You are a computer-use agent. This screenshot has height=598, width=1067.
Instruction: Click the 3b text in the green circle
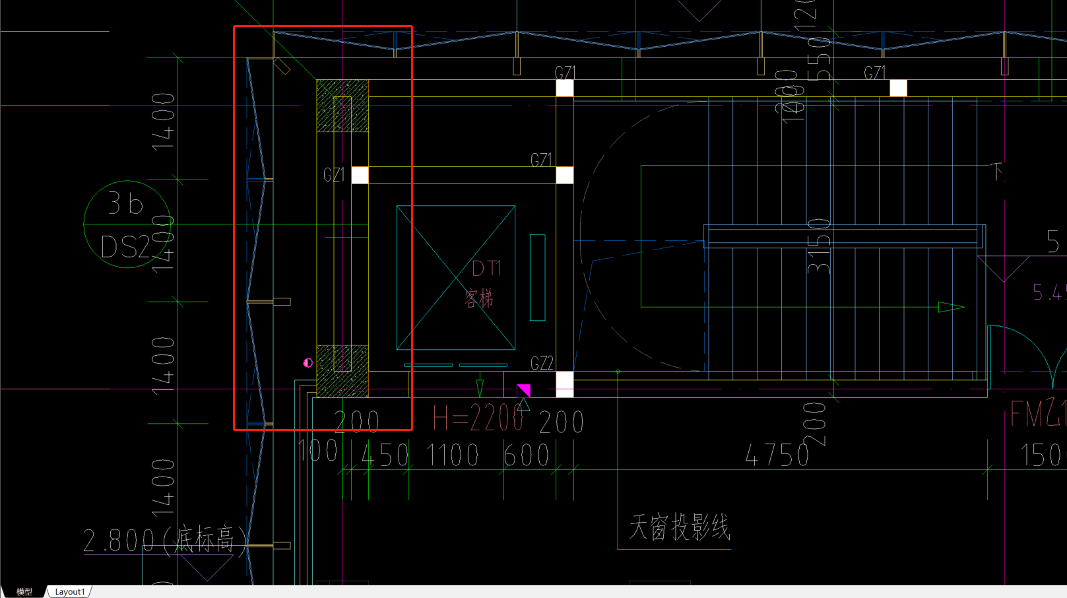click(125, 205)
